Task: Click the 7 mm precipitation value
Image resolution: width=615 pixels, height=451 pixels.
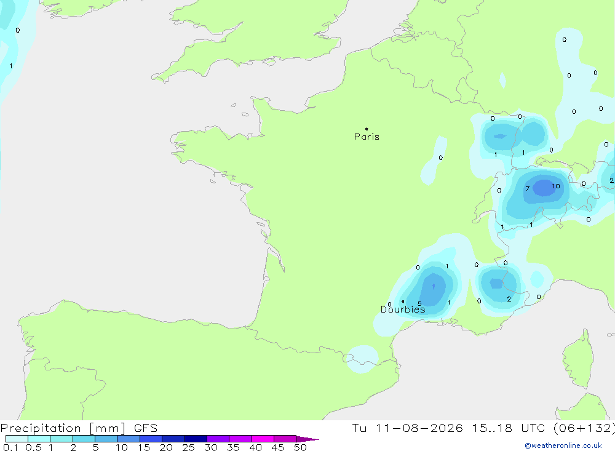Action: coord(528,189)
